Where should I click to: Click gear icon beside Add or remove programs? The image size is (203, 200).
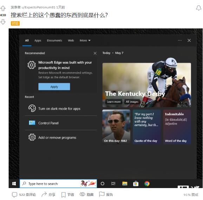32,137
